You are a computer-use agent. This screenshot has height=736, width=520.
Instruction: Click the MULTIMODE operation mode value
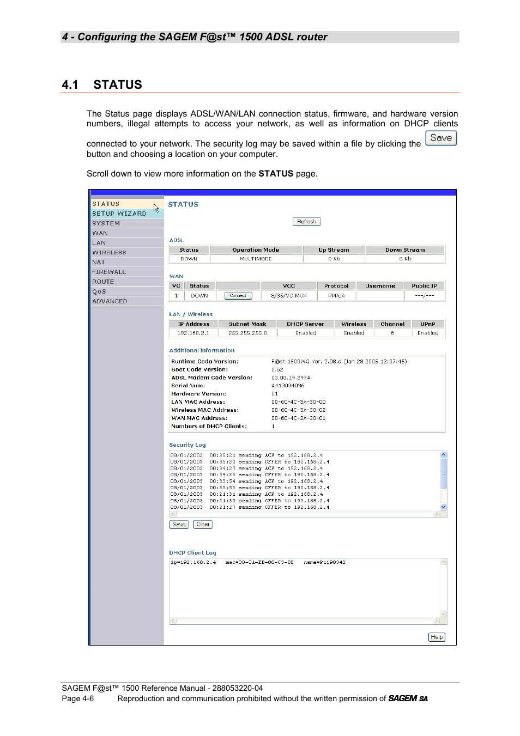tap(256, 259)
